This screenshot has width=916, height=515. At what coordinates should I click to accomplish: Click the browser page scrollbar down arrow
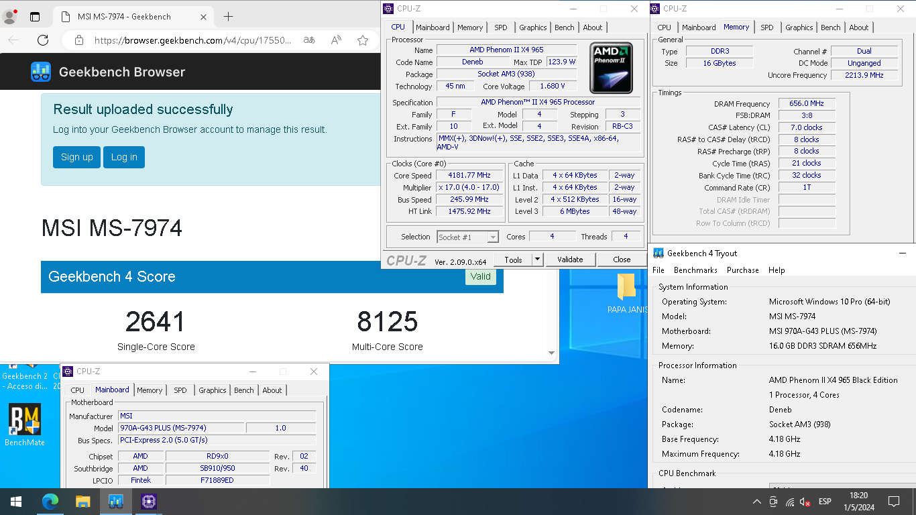pos(553,353)
